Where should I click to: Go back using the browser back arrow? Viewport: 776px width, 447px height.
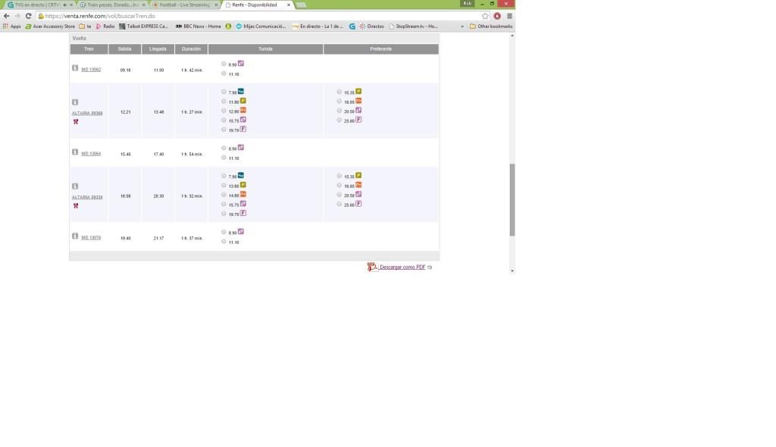(x=7, y=16)
